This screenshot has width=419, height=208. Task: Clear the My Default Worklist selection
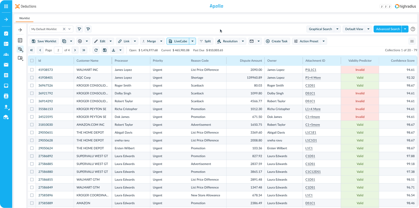tap(64, 29)
